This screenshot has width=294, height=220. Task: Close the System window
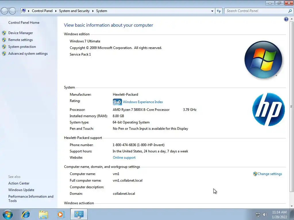[x=289, y=3]
